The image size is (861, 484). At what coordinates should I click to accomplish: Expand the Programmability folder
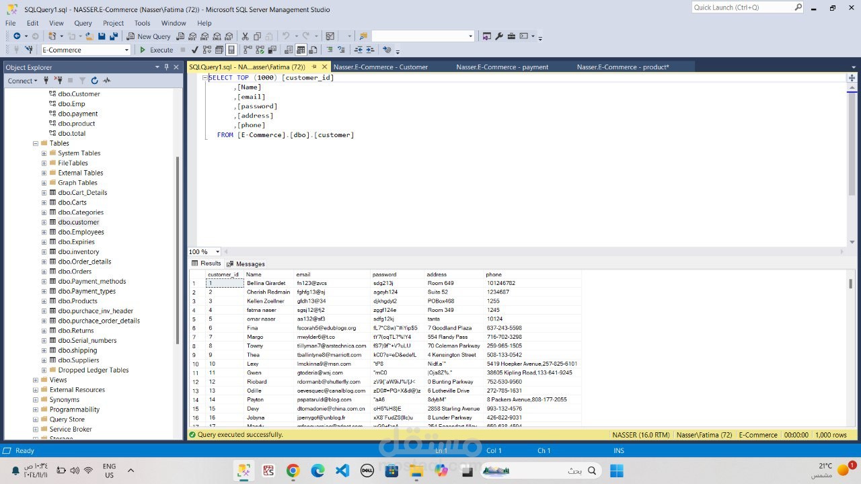click(x=36, y=409)
